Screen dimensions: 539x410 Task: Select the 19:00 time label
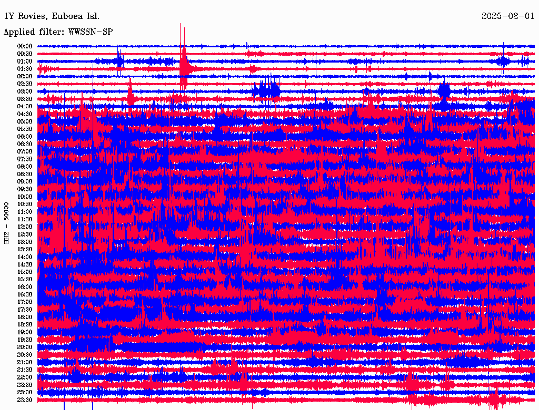[x=25, y=332]
